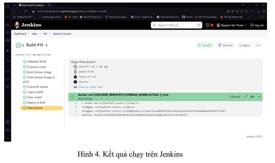Click the step permalink chain icon

point(252,97)
